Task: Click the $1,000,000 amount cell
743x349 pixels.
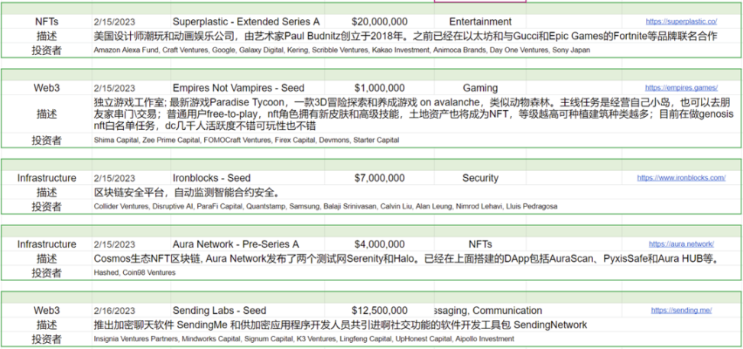Action: coord(380,88)
